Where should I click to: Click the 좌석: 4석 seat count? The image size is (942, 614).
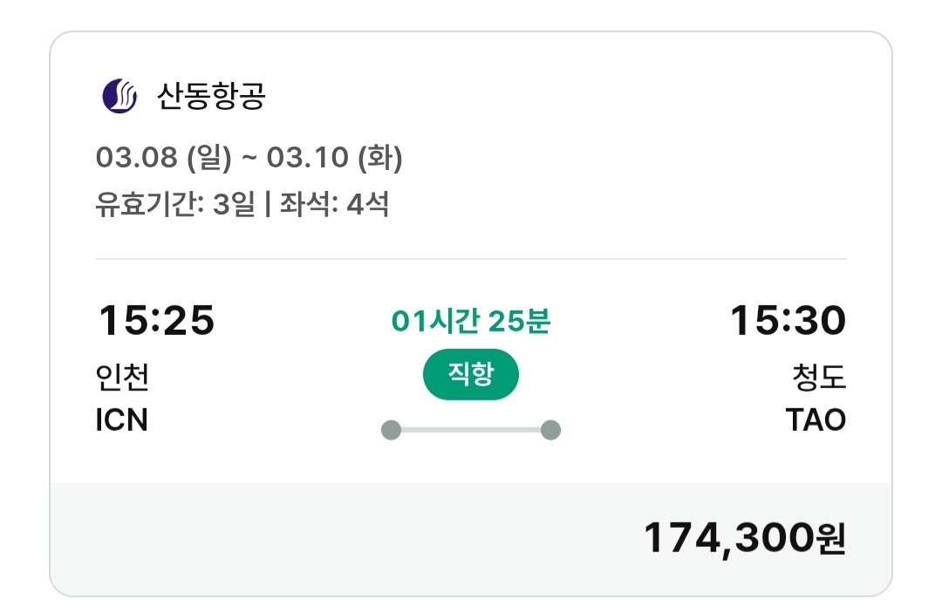click(x=333, y=205)
